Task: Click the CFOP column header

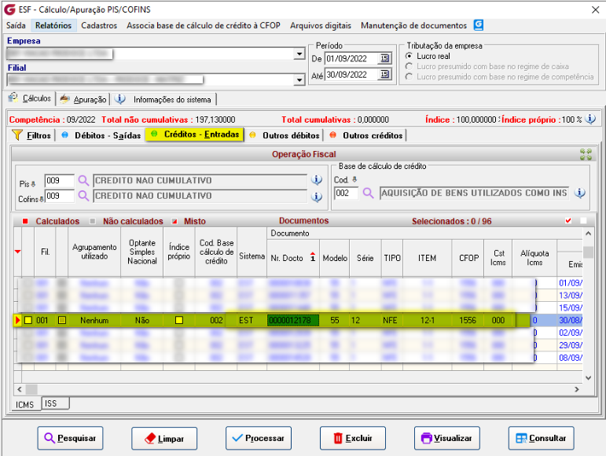Action: (468, 258)
